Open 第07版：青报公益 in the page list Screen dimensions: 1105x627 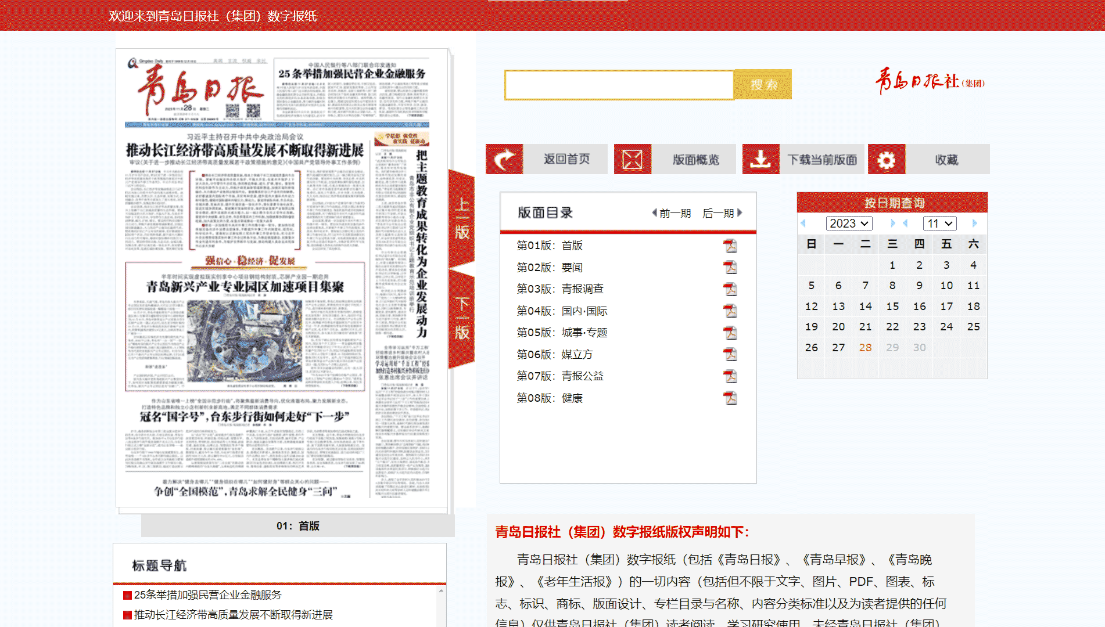click(x=560, y=376)
